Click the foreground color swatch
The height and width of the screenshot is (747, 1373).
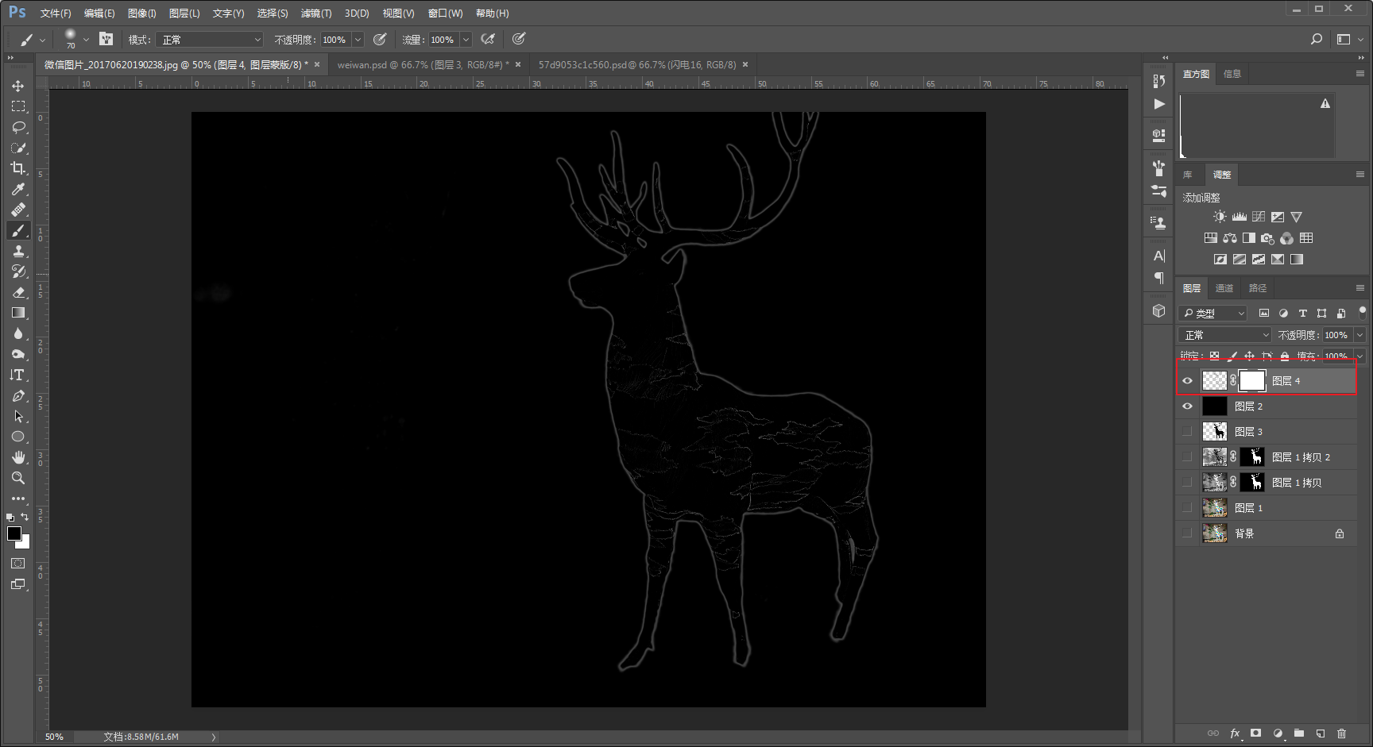[14, 533]
